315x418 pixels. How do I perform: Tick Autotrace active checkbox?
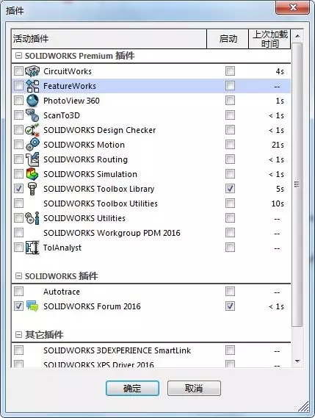[x=18, y=292]
